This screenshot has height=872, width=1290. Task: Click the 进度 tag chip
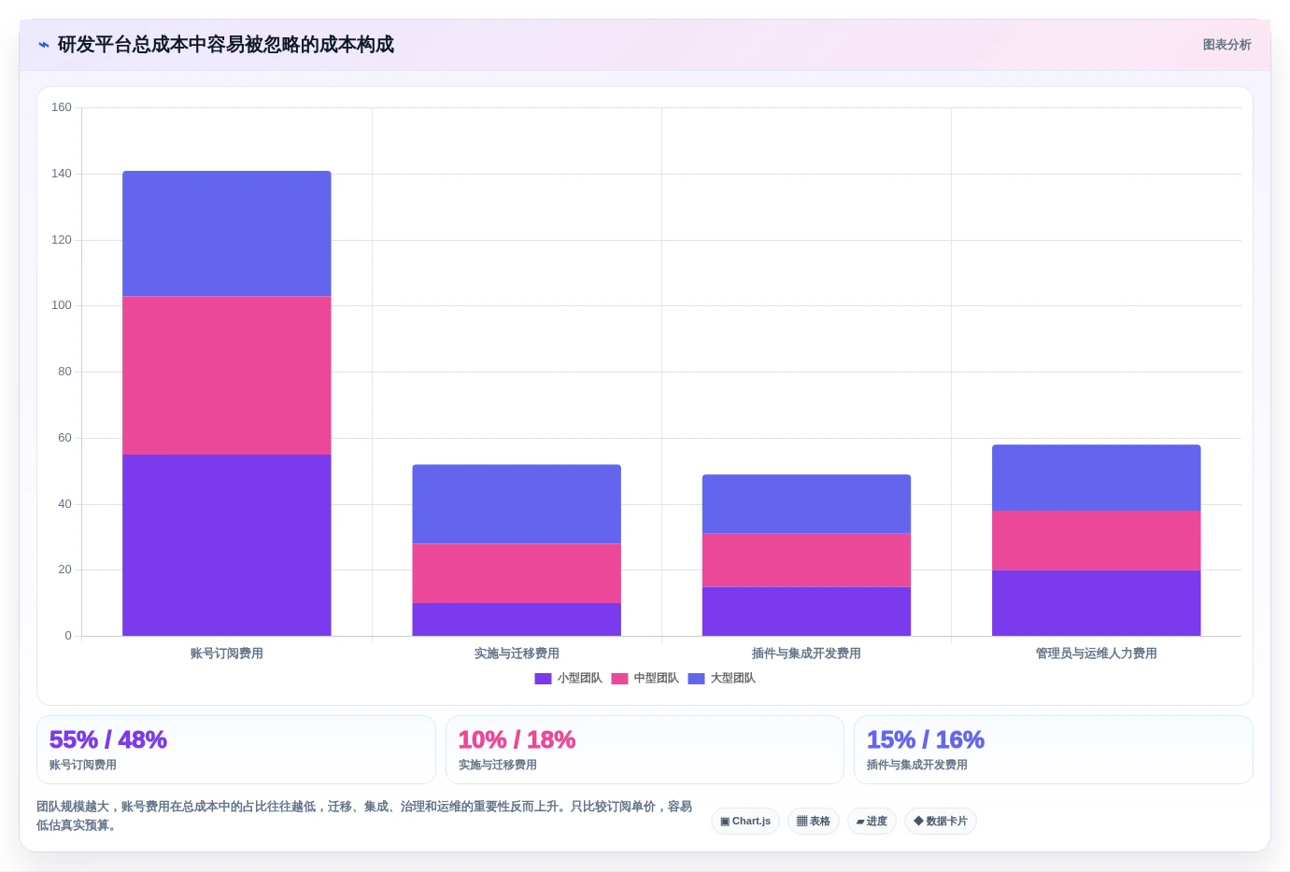[872, 822]
